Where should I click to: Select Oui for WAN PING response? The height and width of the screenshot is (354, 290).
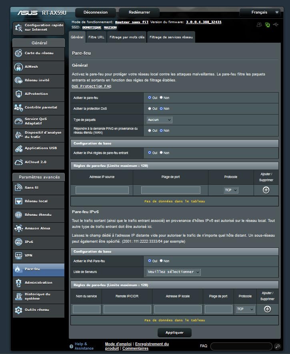150,131
